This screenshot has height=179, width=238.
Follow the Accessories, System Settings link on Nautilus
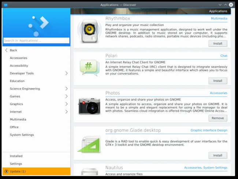coord(206,168)
